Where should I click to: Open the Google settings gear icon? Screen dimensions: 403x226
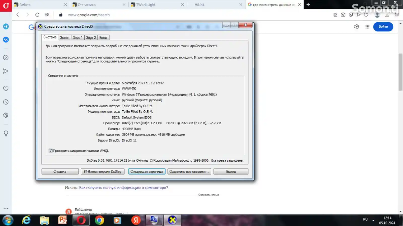tap(356, 27)
